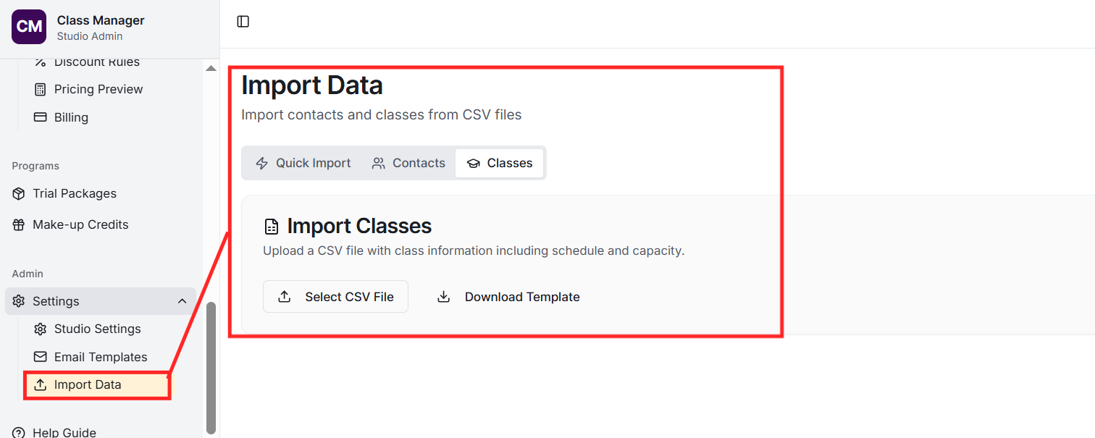Click the Email Templates envelope icon
The image size is (1095, 438).
(41, 357)
